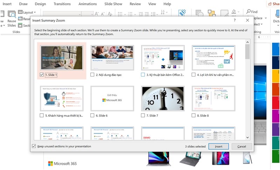This screenshot has width=280, height=170.
Task: Check the '3. Kỹ thuật bán kèm Office' checkbox
Action: click(x=143, y=75)
